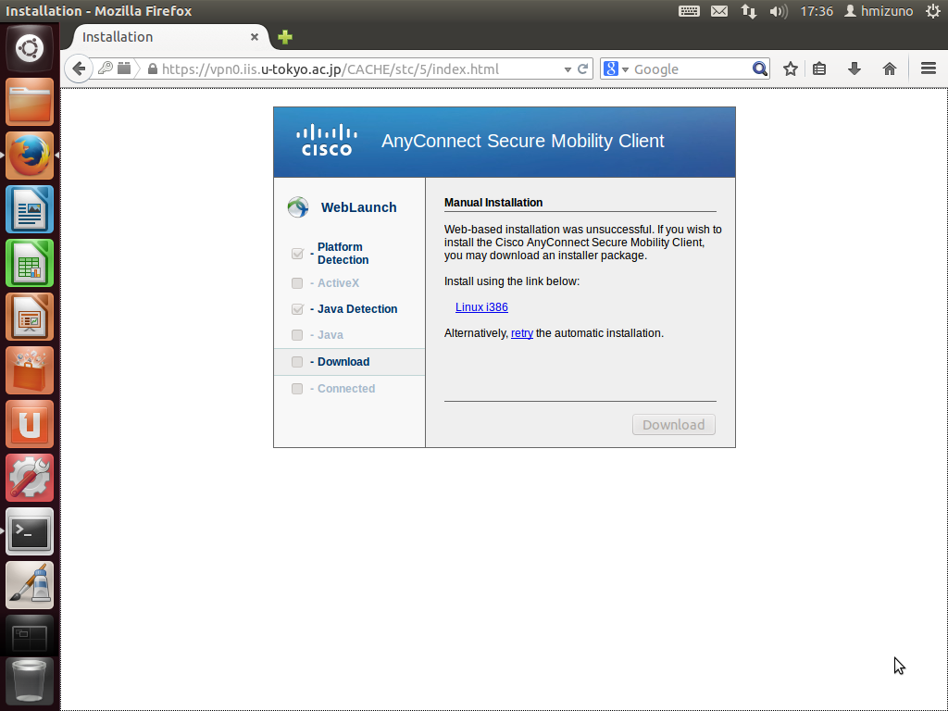Click the AnyConnect Secure Mobility Client title
Screen dimensions: 948x711
click(523, 141)
